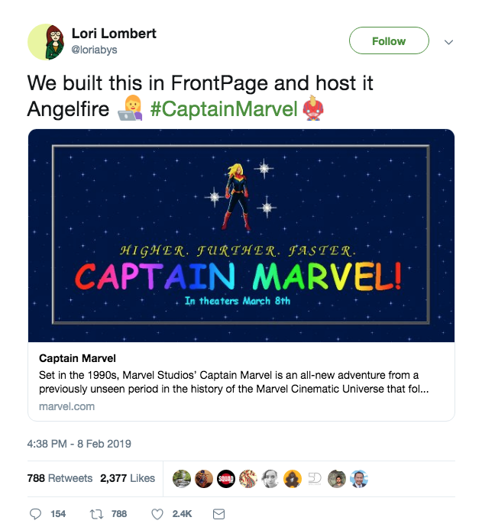Viewport: 482px width, 527px height.
Task: Retweet this Captain Marvel tweet
Action: click(98, 514)
